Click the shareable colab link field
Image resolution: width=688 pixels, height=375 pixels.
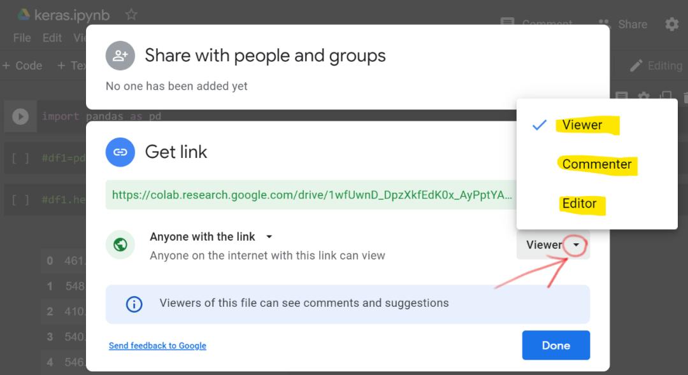[312, 195]
